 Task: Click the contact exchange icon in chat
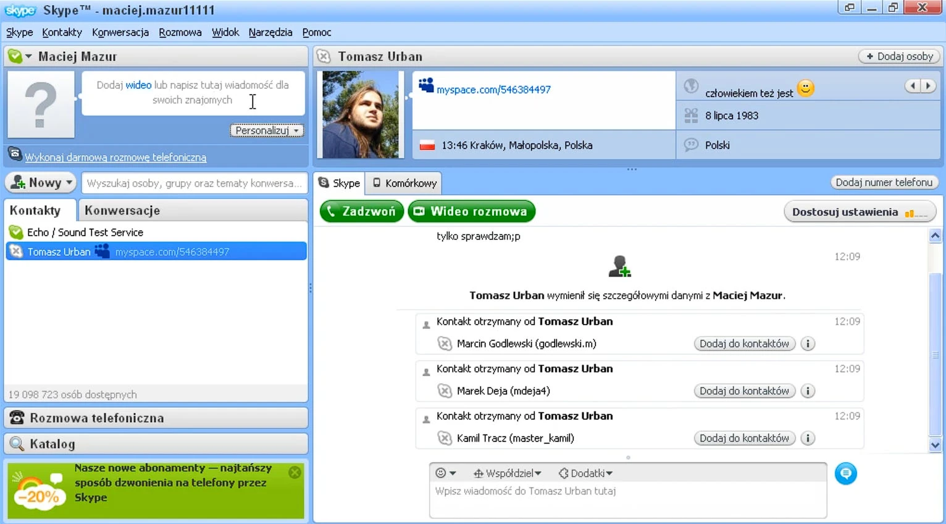tap(619, 266)
